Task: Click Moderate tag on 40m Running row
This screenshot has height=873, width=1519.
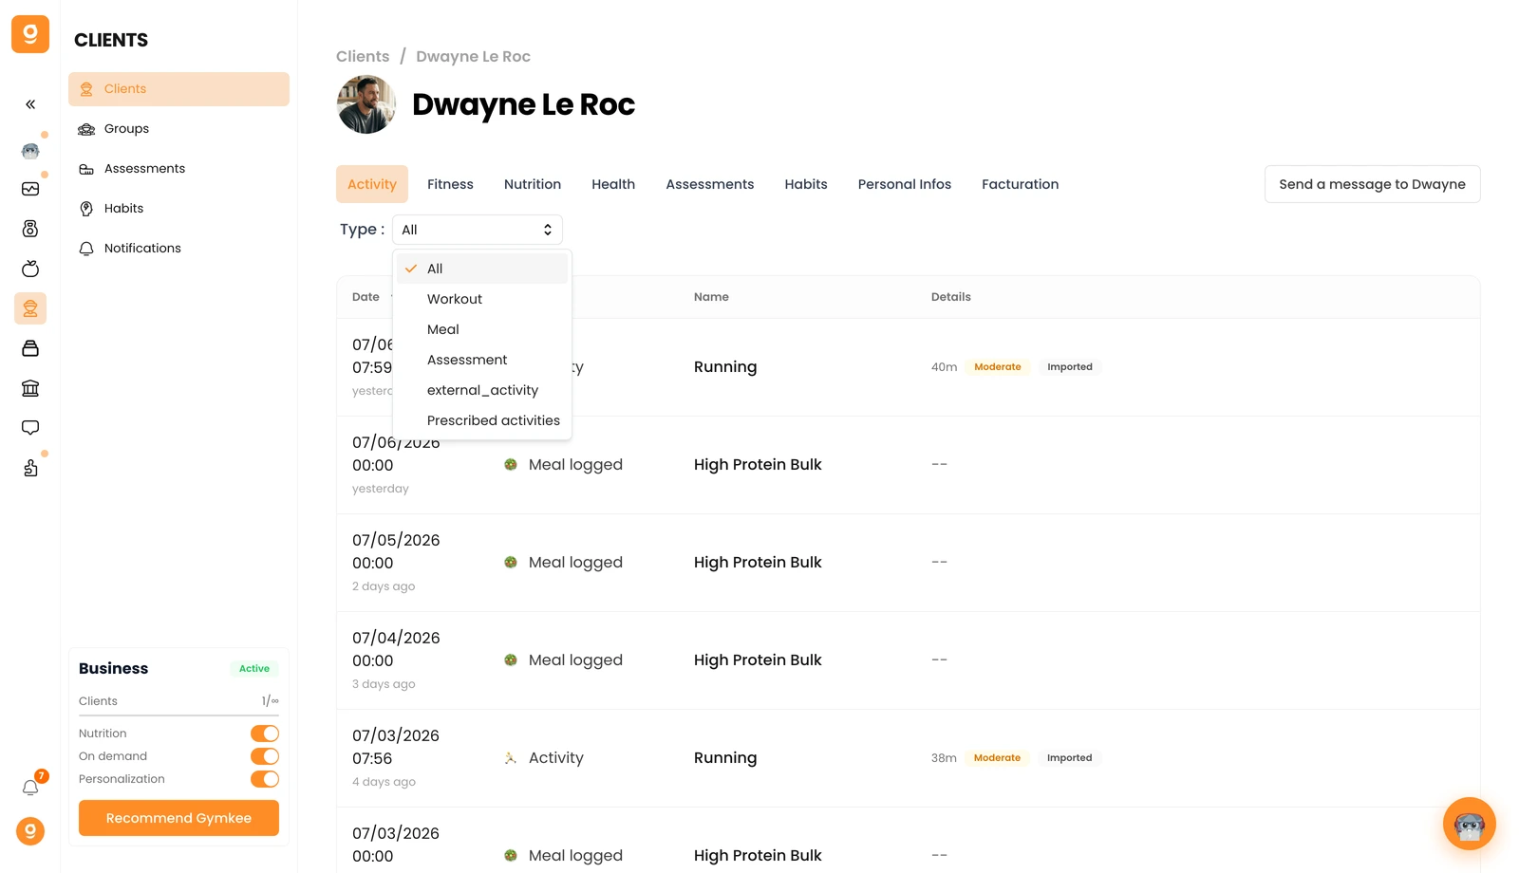Action: coord(998,367)
